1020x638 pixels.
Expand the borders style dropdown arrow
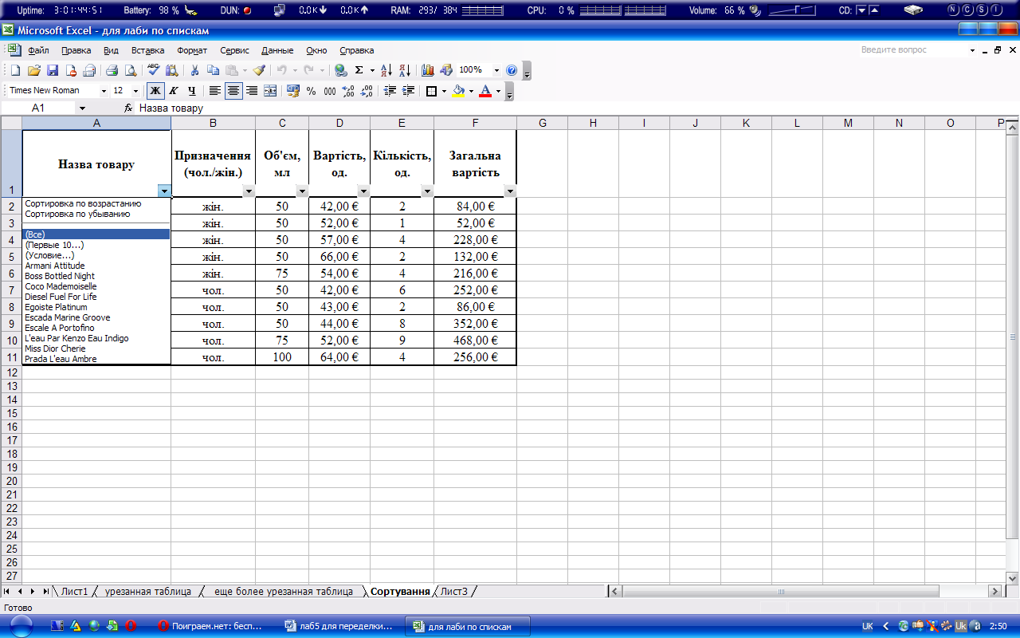tap(444, 91)
